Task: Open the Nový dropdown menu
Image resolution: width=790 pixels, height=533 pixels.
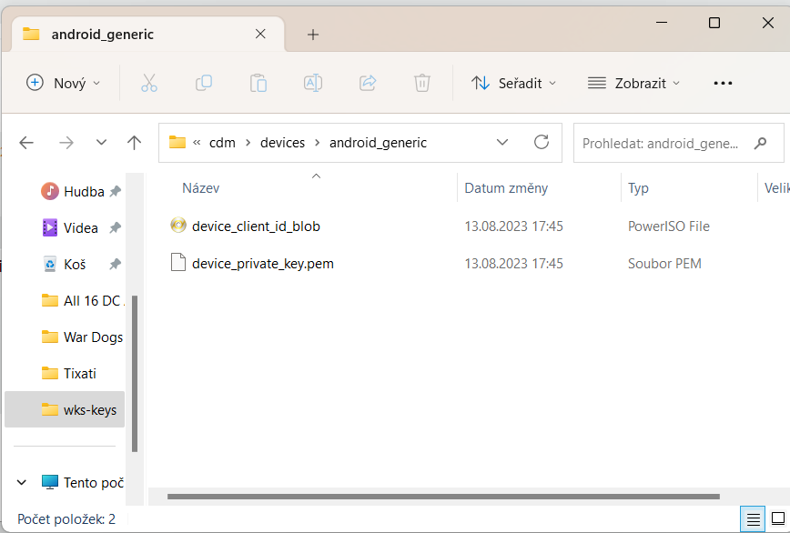Action: point(64,83)
